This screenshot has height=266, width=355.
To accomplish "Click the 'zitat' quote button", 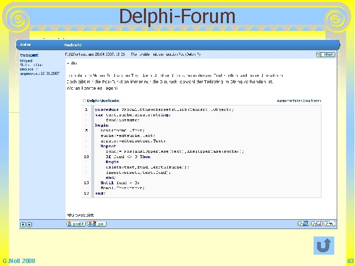I will [325, 54].
